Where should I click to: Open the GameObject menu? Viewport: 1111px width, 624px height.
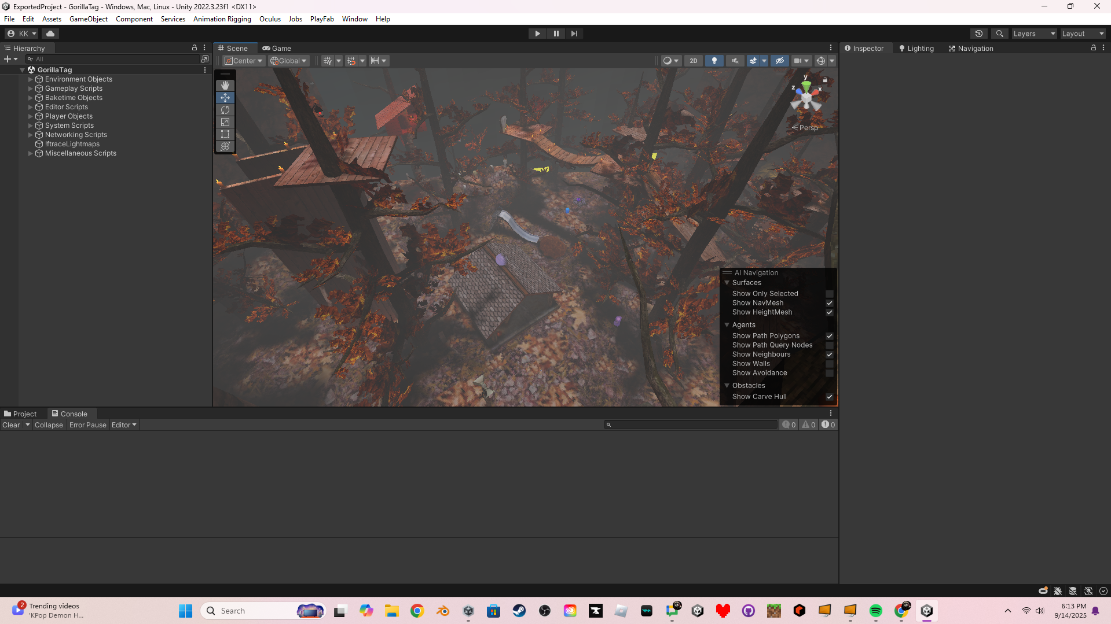pos(89,19)
